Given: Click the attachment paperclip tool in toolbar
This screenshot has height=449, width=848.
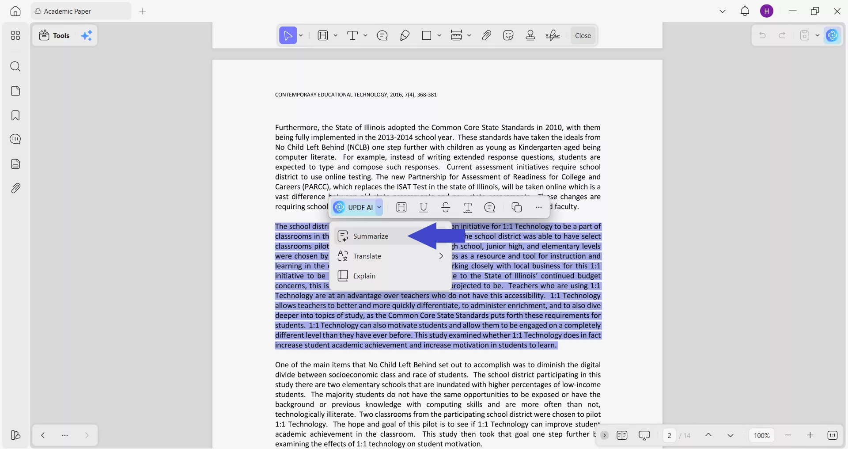Looking at the screenshot, I should pos(486,35).
